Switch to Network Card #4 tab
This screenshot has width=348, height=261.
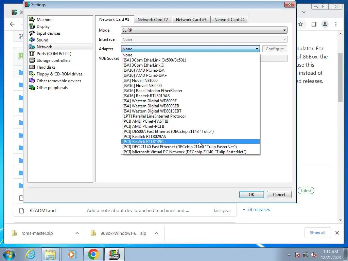tap(229, 19)
